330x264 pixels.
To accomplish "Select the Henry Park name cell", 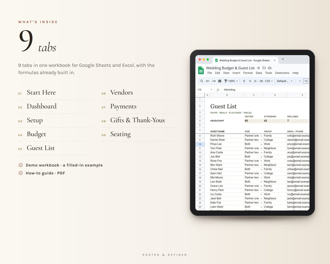I will coord(227,190).
